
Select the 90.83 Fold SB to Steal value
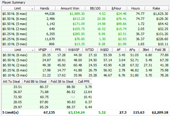pos(71,102)
